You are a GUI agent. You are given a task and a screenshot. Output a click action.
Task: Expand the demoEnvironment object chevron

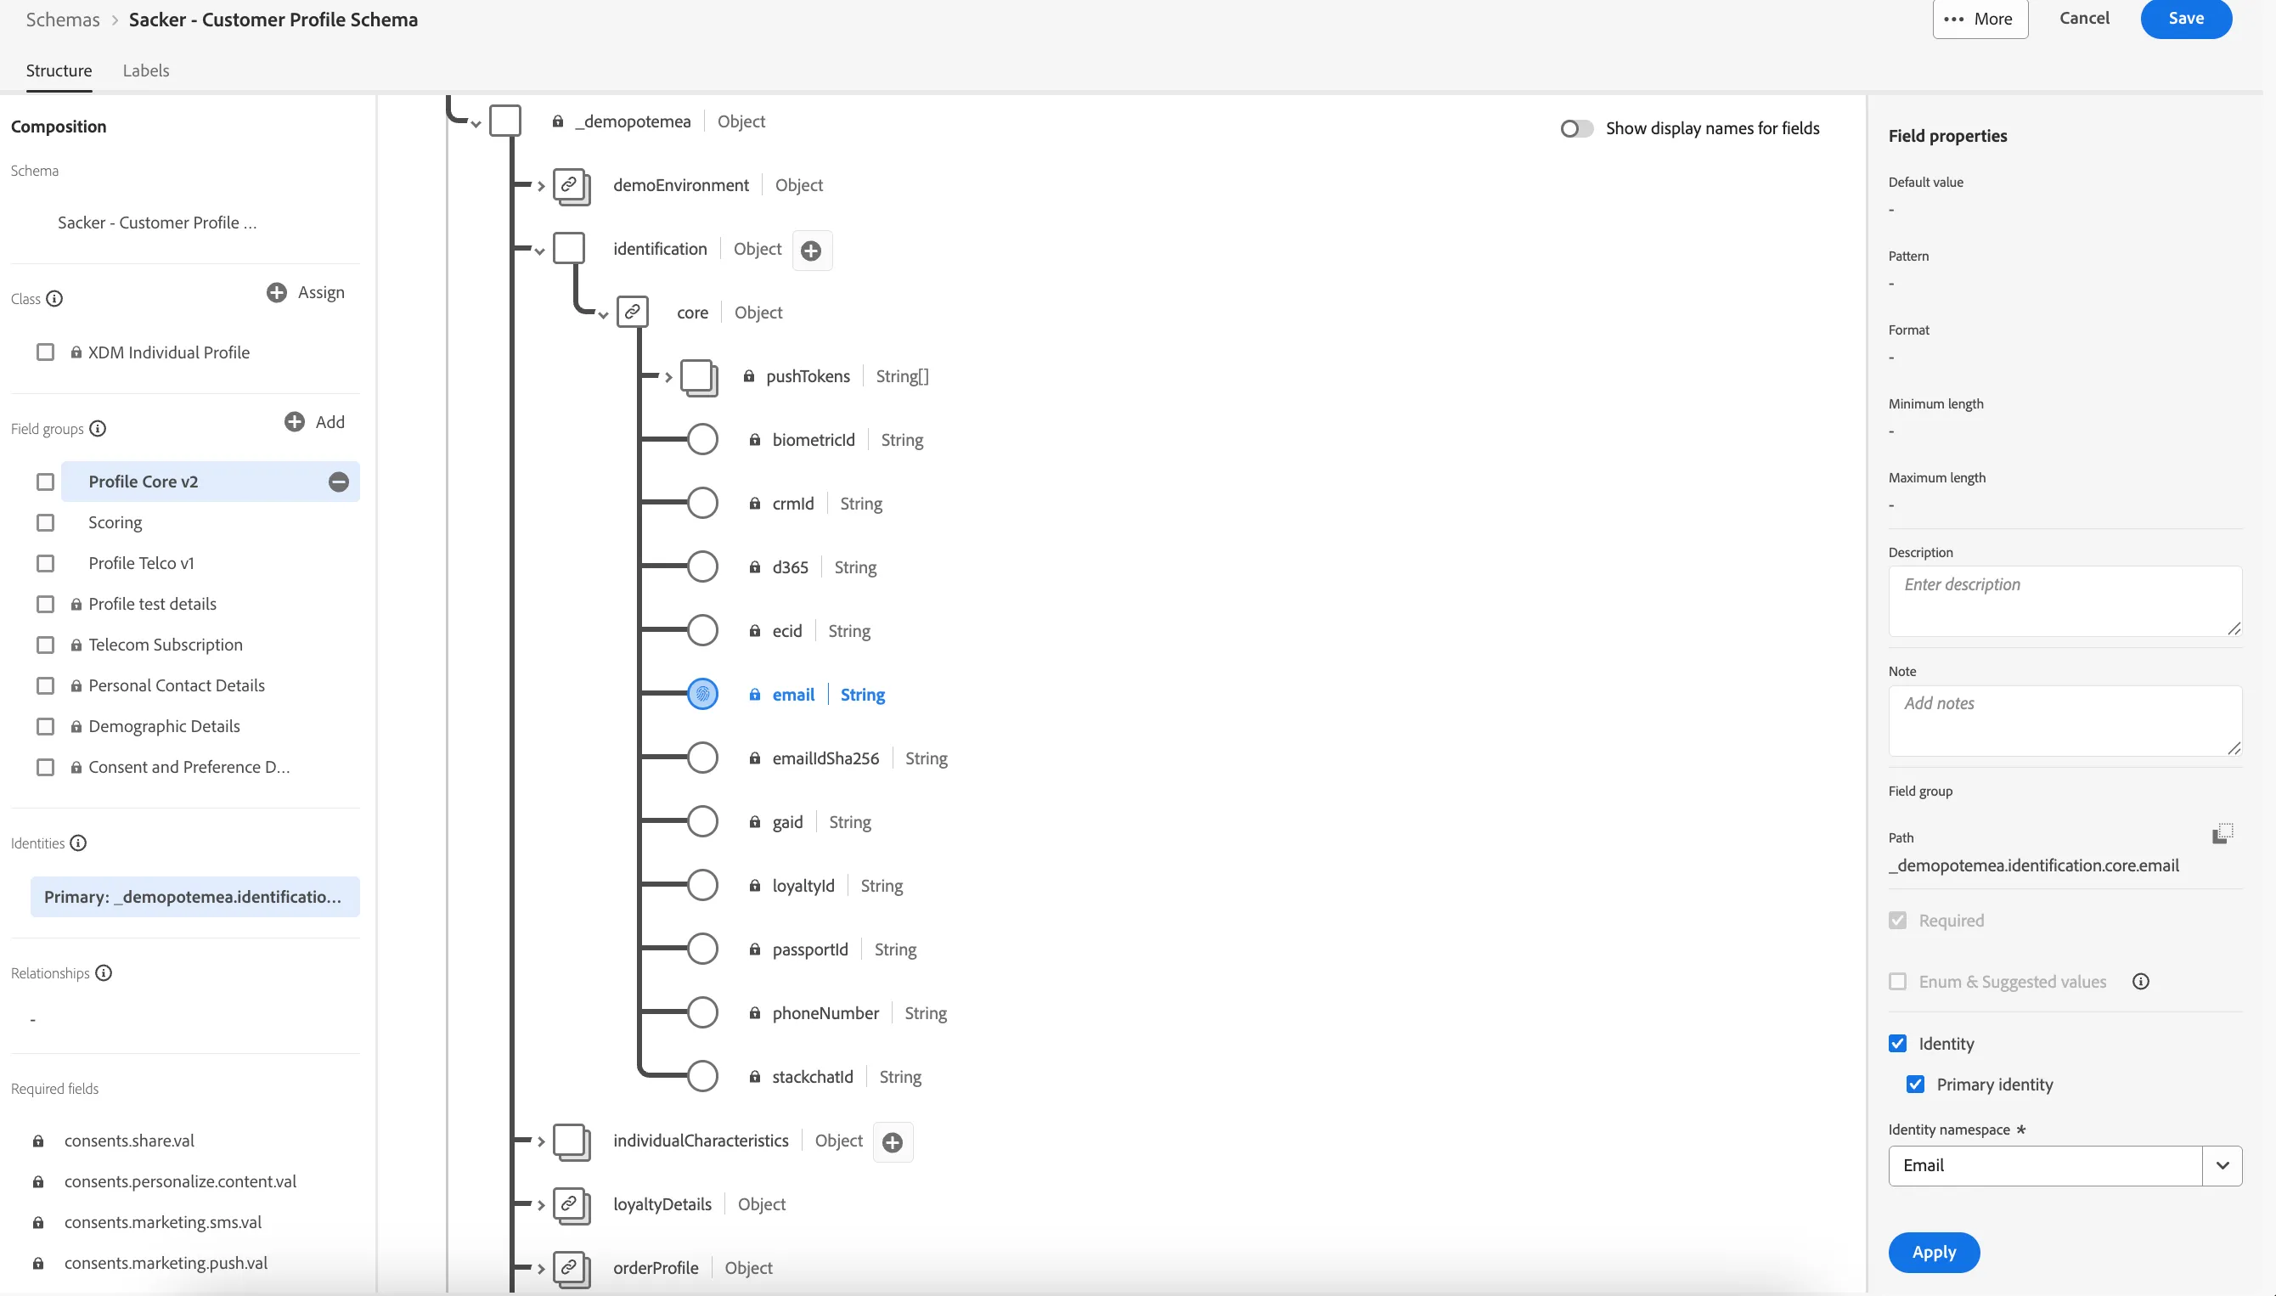540,186
